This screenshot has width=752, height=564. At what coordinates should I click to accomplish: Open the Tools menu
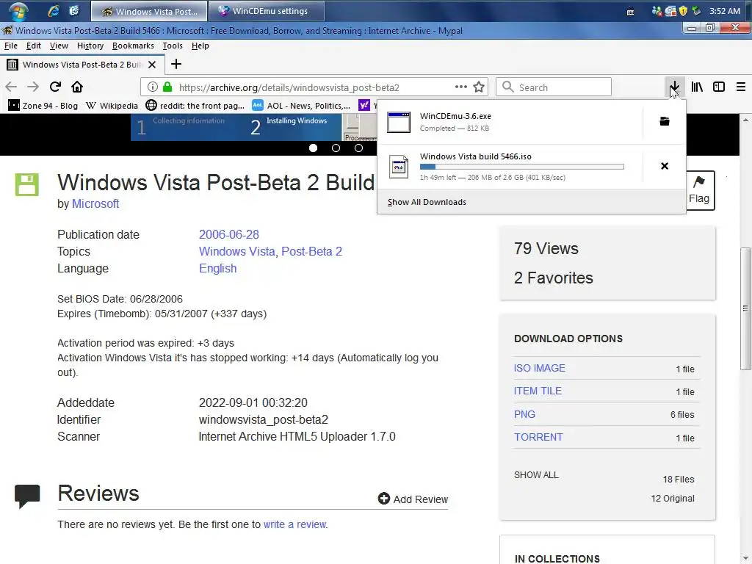[x=172, y=46]
